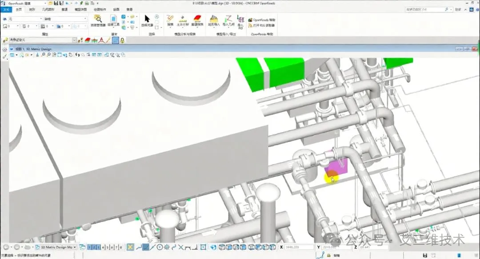Open the color 0 swatch picker
The height and width of the screenshot is (259, 480).
click(x=11, y=26)
